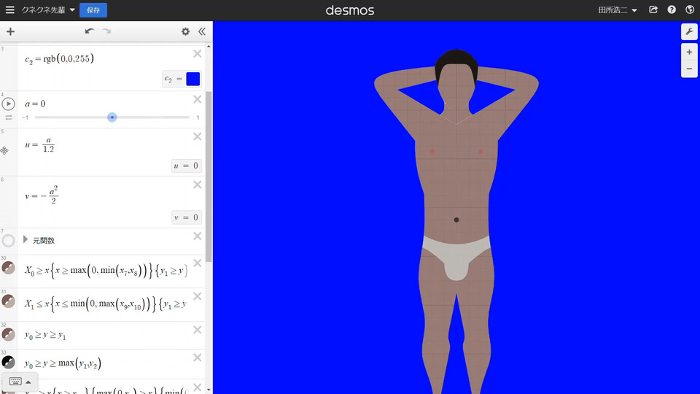This screenshot has width=700, height=394.
Task: Expand keyboard options arrow
Action: click(x=28, y=382)
